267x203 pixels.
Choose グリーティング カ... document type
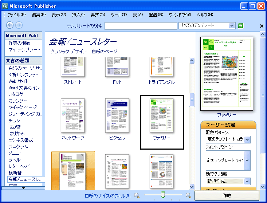[25, 114]
